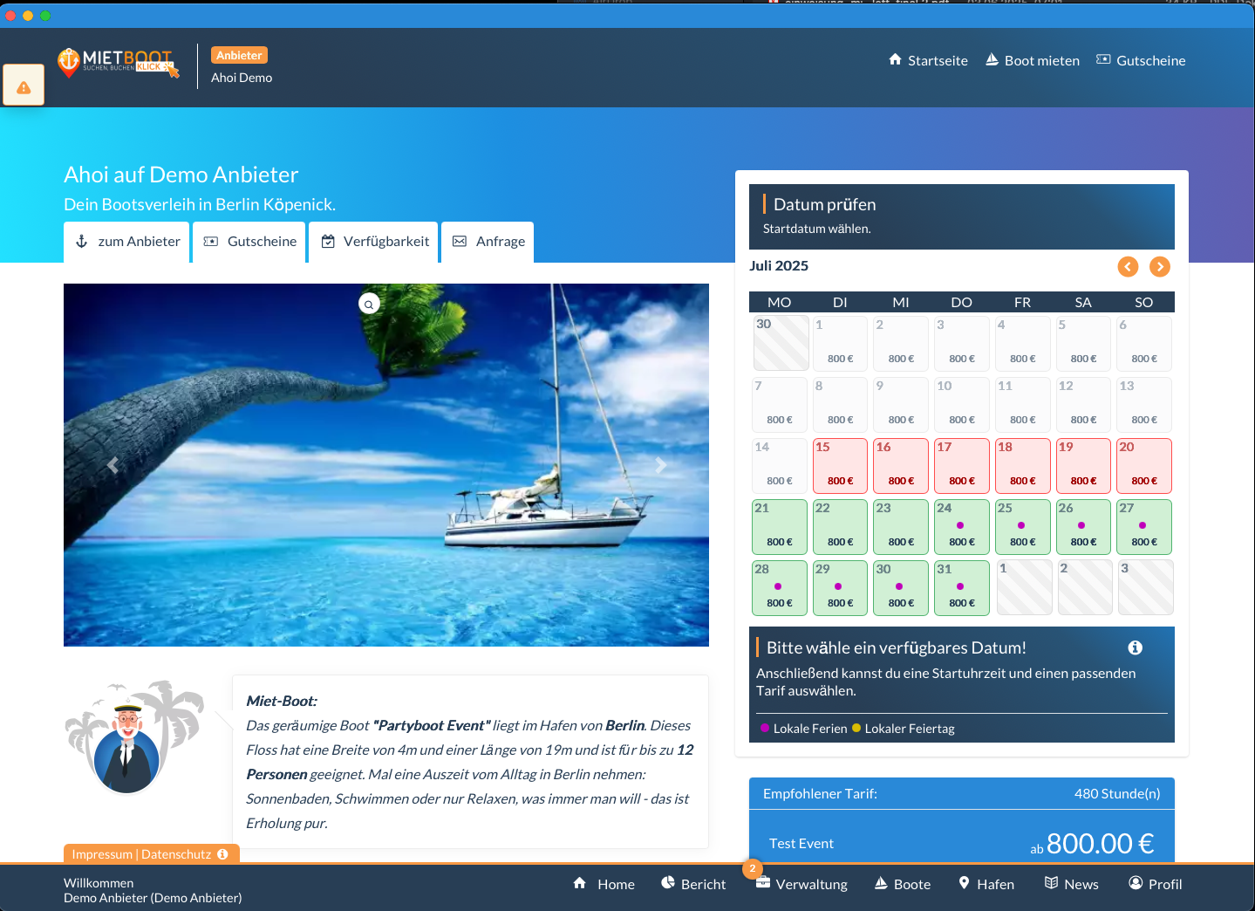The image size is (1255, 911).
Task: Open the image zoom magnifier icon
Action: pyautogui.click(x=369, y=304)
